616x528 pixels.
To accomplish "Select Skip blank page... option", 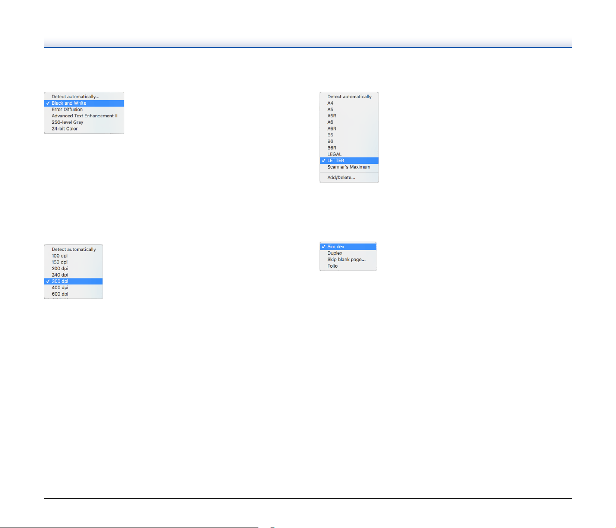I will [348, 260].
